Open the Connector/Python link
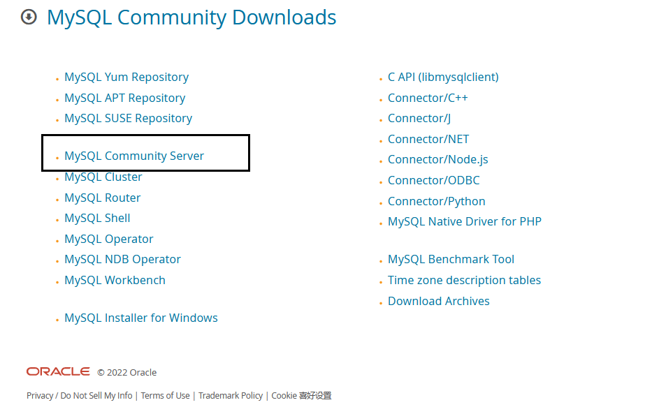Image resolution: width=666 pixels, height=414 pixels. pos(436,202)
